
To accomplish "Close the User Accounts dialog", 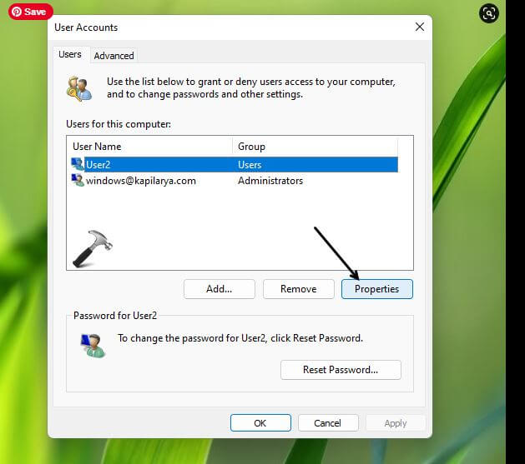I will coord(419,27).
